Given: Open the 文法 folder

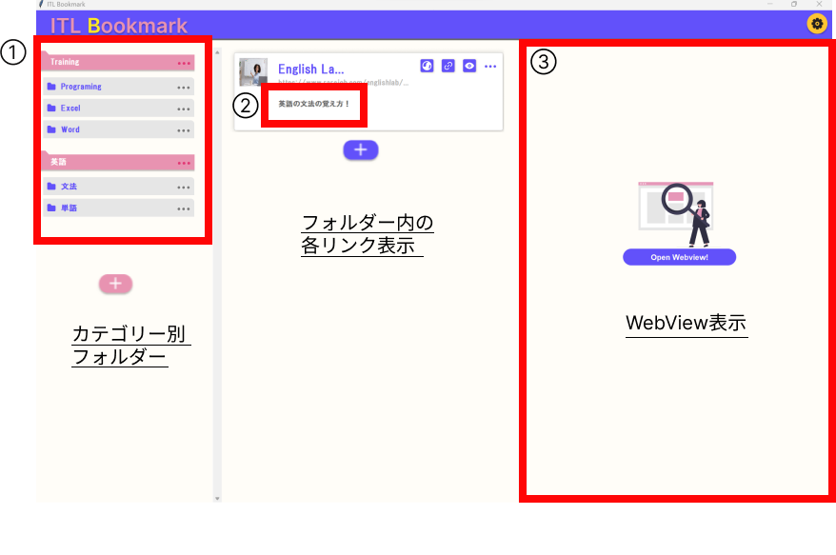Looking at the screenshot, I should [x=118, y=186].
